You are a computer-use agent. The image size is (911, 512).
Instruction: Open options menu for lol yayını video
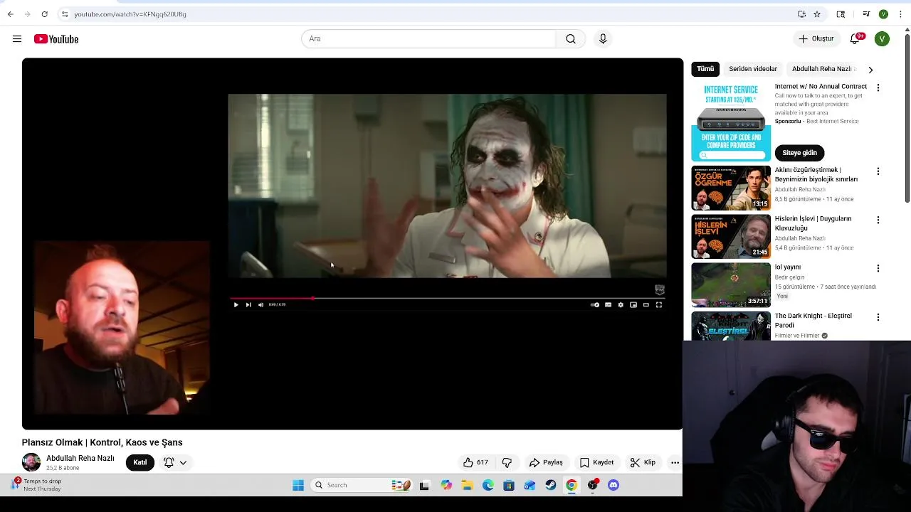[878, 268]
